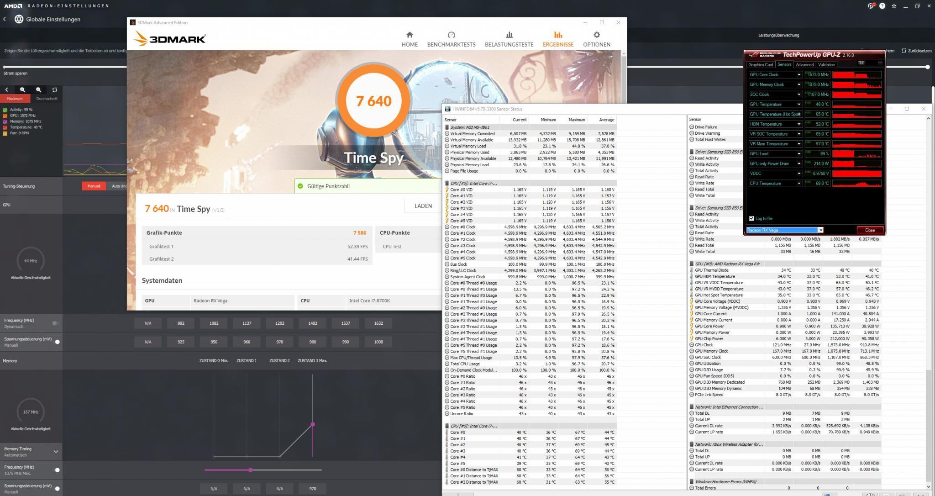935x496 pixels.
Task: Switch to Sensors tab in GPU-Z
Action: point(784,65)
